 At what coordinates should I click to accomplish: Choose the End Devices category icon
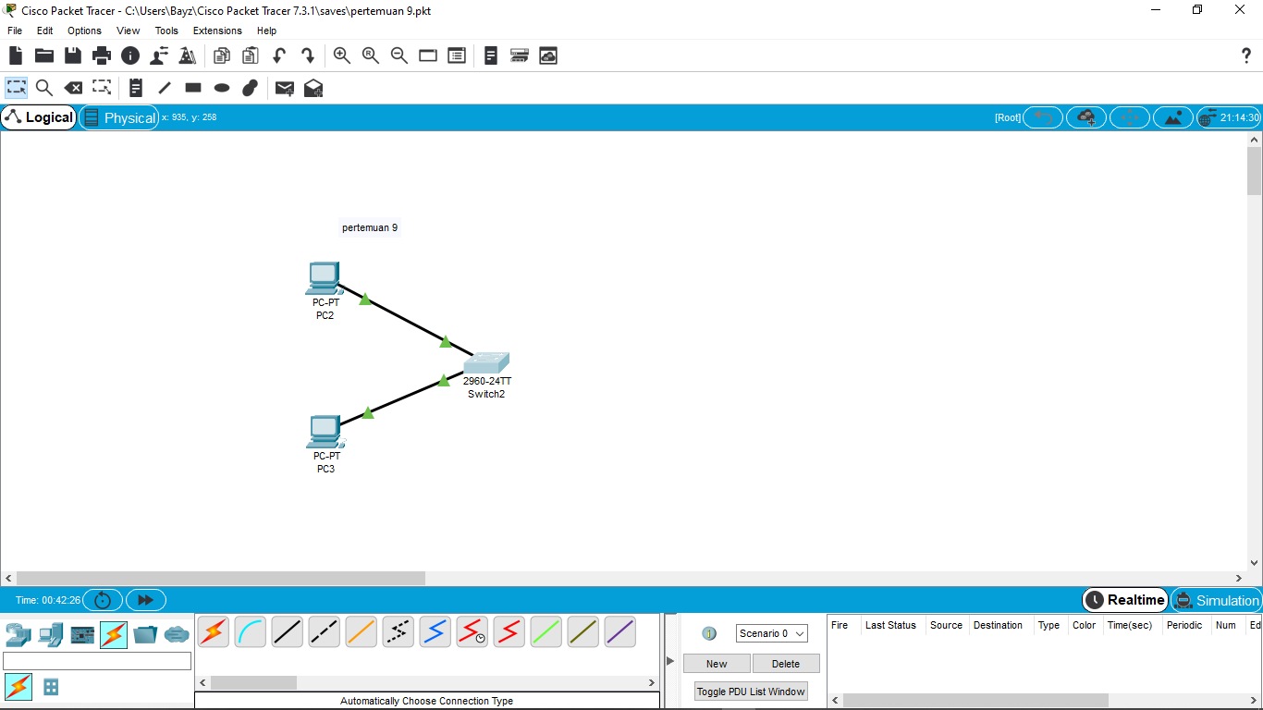point(50,634)
